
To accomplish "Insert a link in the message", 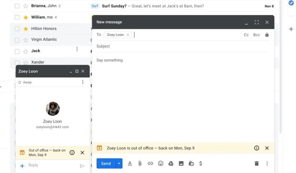I will pos(150,164).
